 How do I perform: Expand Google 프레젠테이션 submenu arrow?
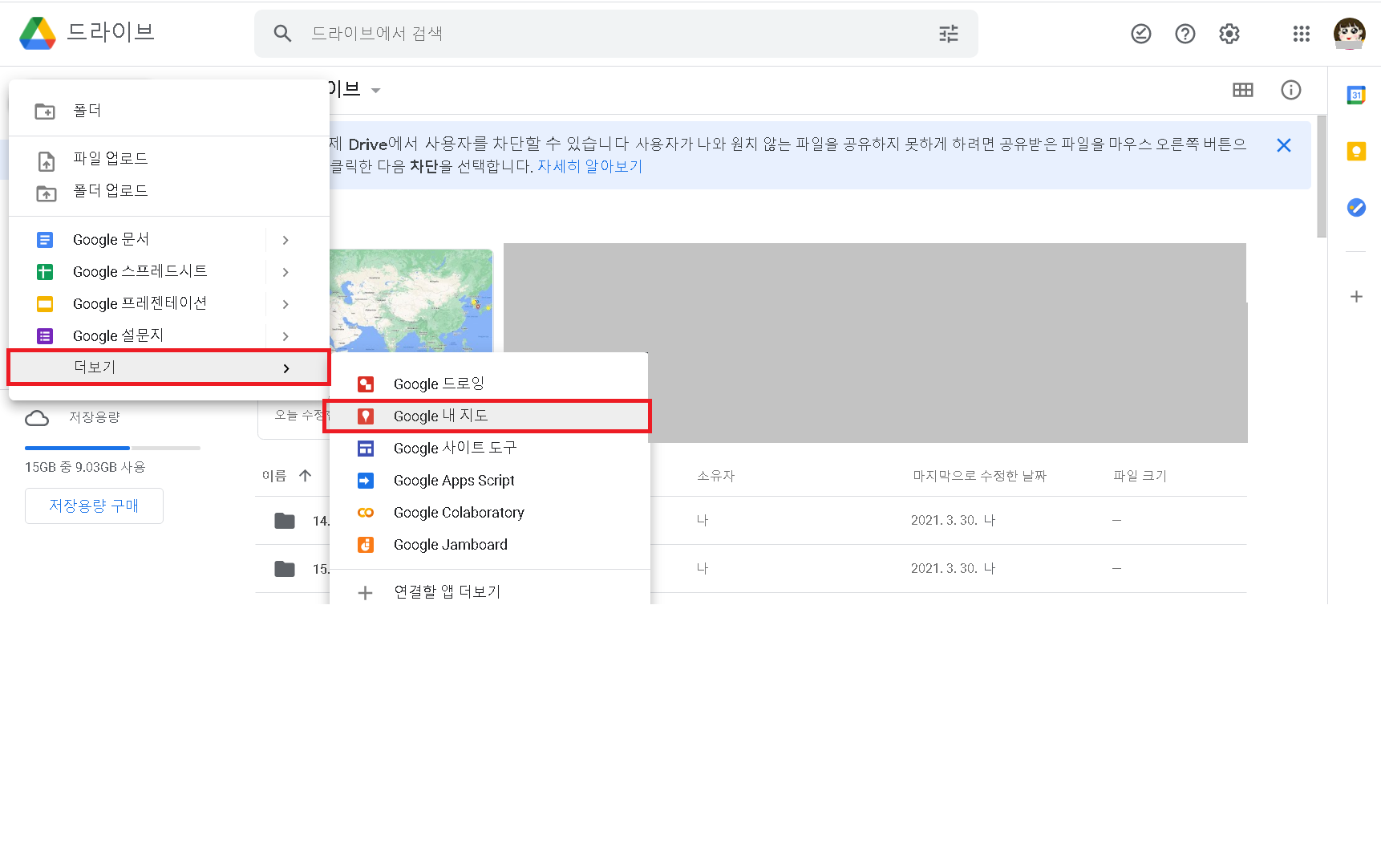click(x=286, y=304)
